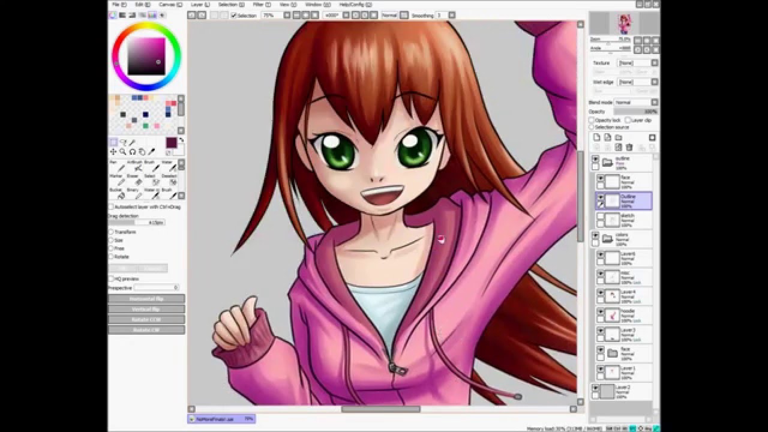Screen dimensions: 768x432
Task: Enable the HQ preview checkbox
Action: coord(111,279)
